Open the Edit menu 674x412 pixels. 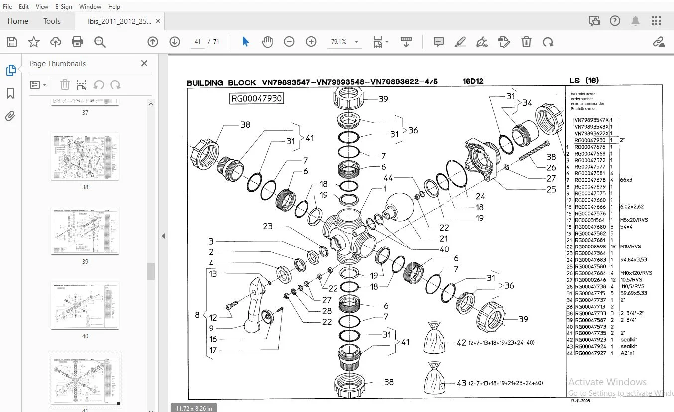point(24,6)
